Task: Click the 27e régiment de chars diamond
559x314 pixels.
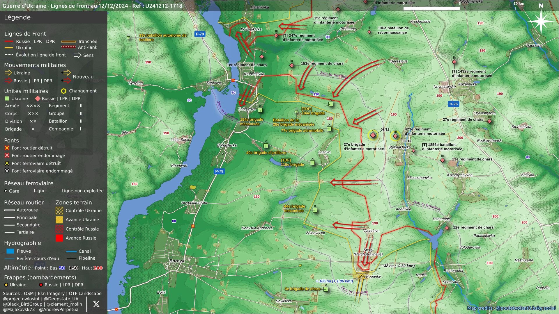Action: tap(489, 121)
